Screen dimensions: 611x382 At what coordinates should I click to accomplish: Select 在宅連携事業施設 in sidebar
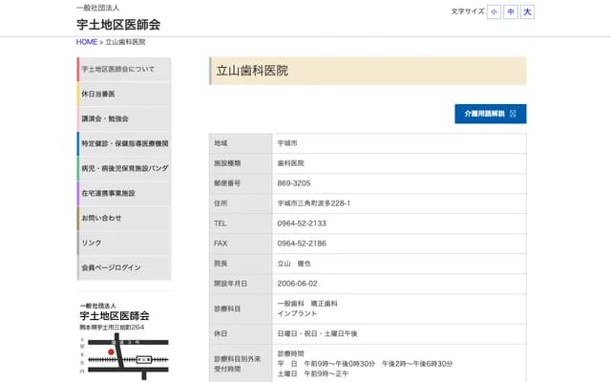click(124, 194)
